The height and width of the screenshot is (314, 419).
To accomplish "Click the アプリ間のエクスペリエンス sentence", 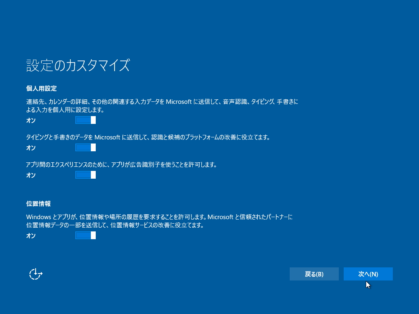I will tap(121, 165).
